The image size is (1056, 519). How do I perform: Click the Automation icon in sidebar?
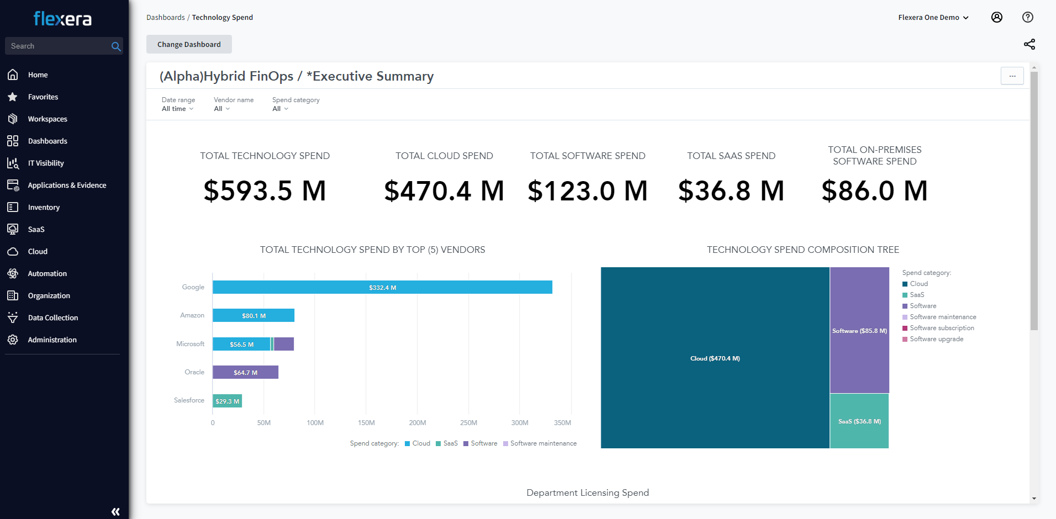(13, 273)
